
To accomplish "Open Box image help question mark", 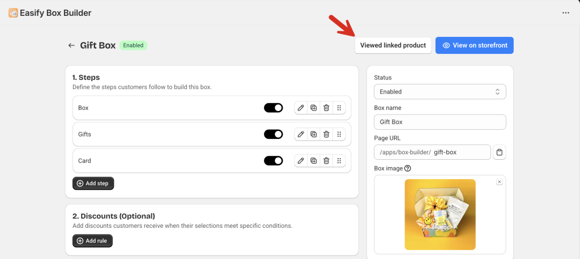I will pyautogui.click(x=408, y=168).
